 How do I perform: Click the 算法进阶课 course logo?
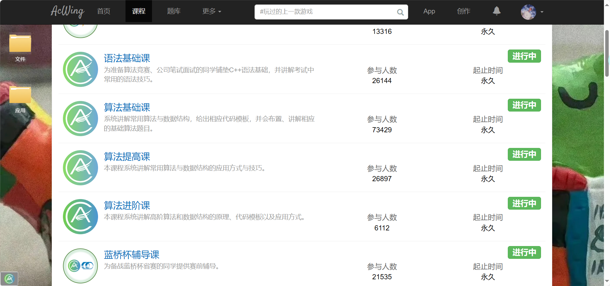[80, 217]
